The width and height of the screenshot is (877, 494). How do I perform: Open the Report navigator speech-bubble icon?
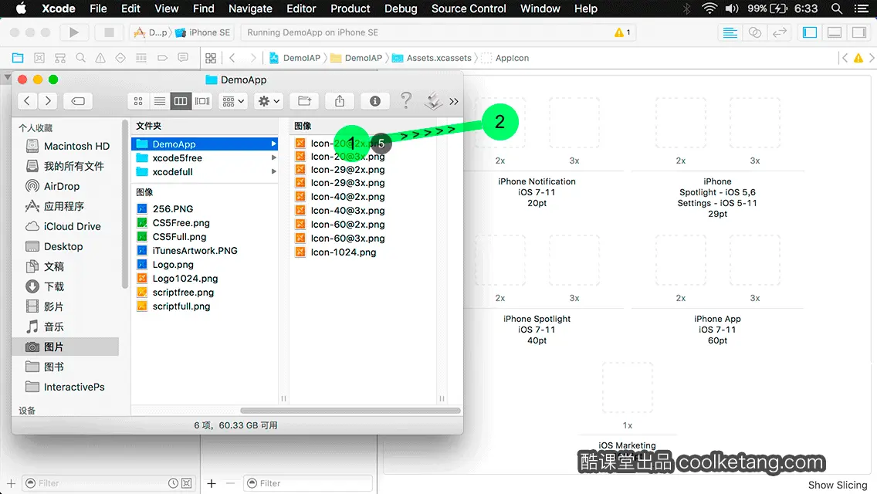(183, 58)
